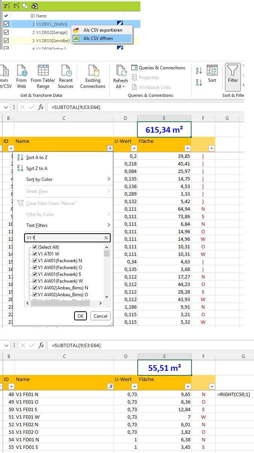
Task: Open Recent Sources
Action: [x=66, y=72]
